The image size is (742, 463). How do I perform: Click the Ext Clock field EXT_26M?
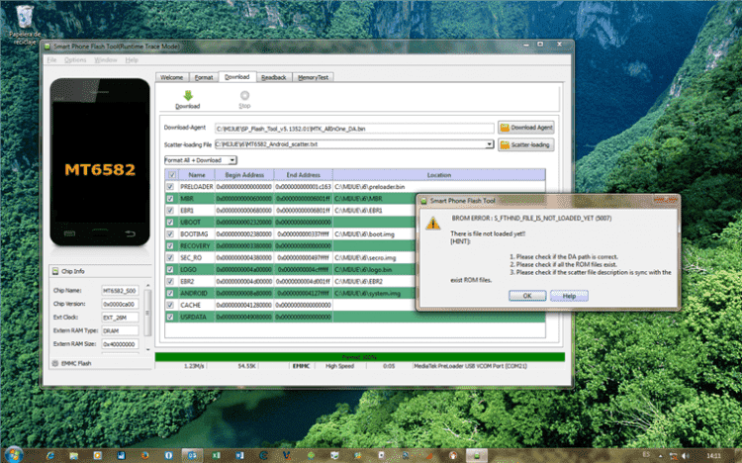120,318
